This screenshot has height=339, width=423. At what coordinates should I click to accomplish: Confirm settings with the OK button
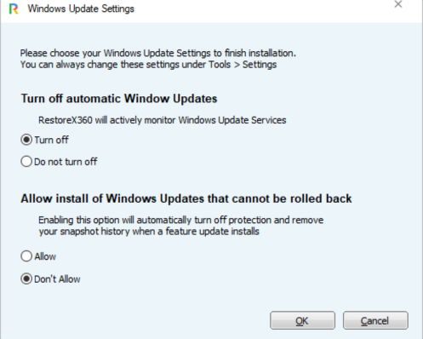[302, 320]
